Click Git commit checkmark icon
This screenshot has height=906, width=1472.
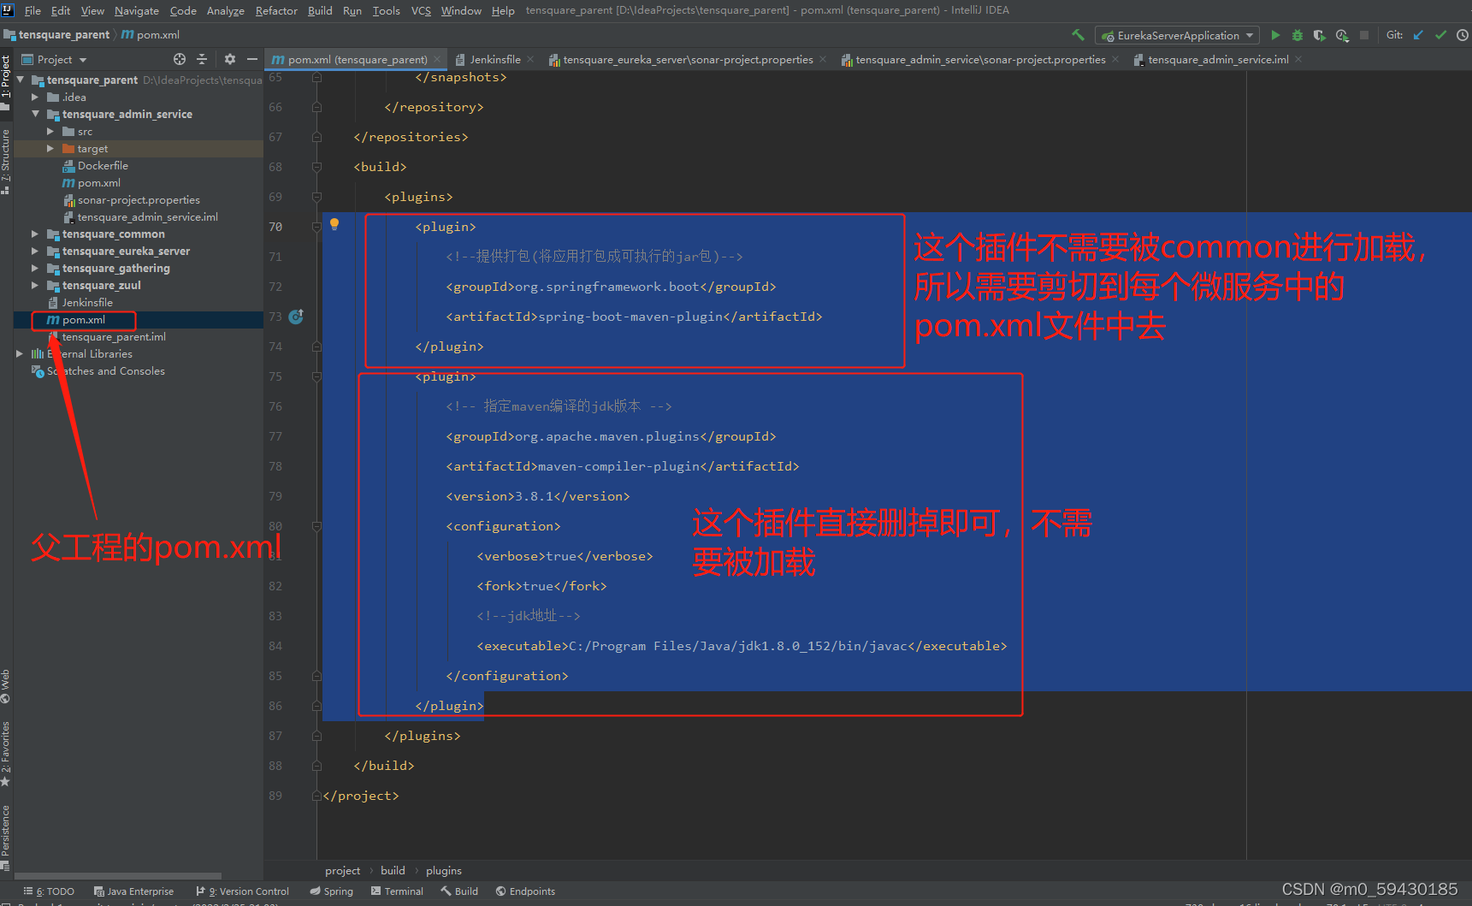pyautogui.click(x=1440, y=35)
